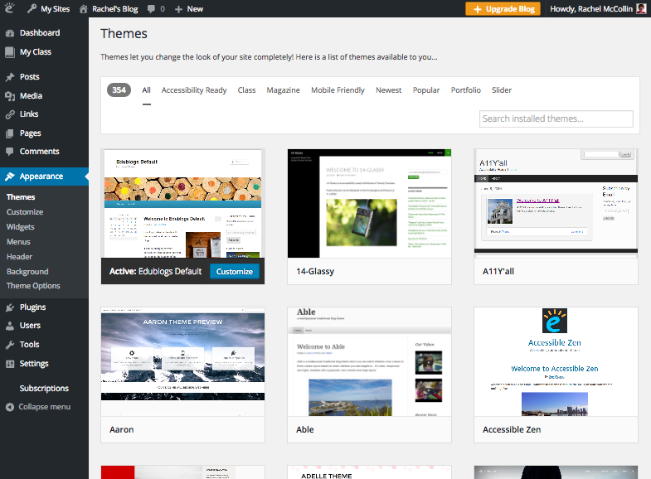Viewport: 651px width, 479px height.
Task: Click the home icon beside Rachel's Blog
Action: (x=84, y=9)
